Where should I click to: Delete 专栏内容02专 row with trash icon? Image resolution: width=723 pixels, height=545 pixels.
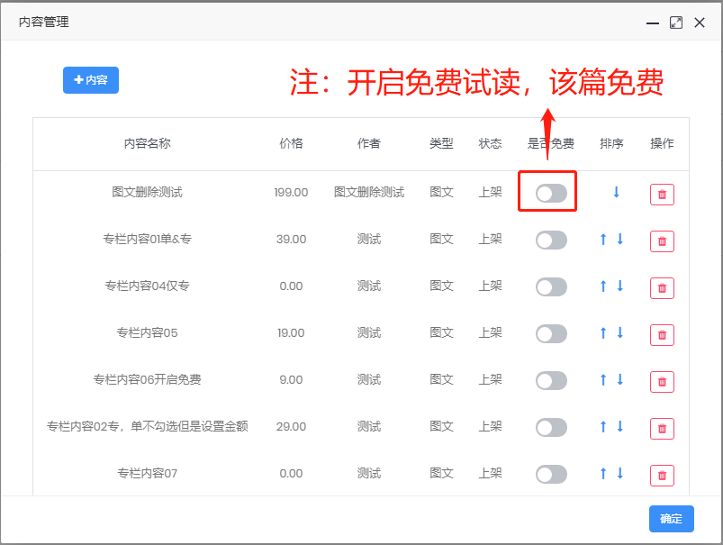[662, 428]
